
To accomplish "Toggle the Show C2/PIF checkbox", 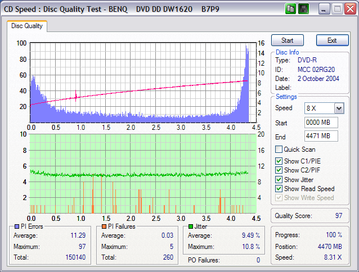I will [x=279, y=170].
